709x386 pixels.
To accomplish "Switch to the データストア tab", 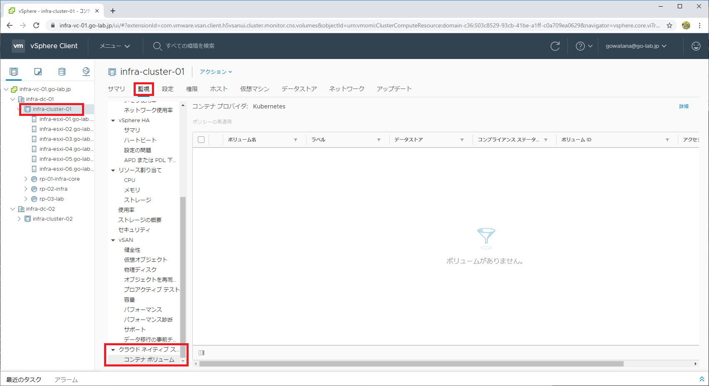I will [299, 89].
